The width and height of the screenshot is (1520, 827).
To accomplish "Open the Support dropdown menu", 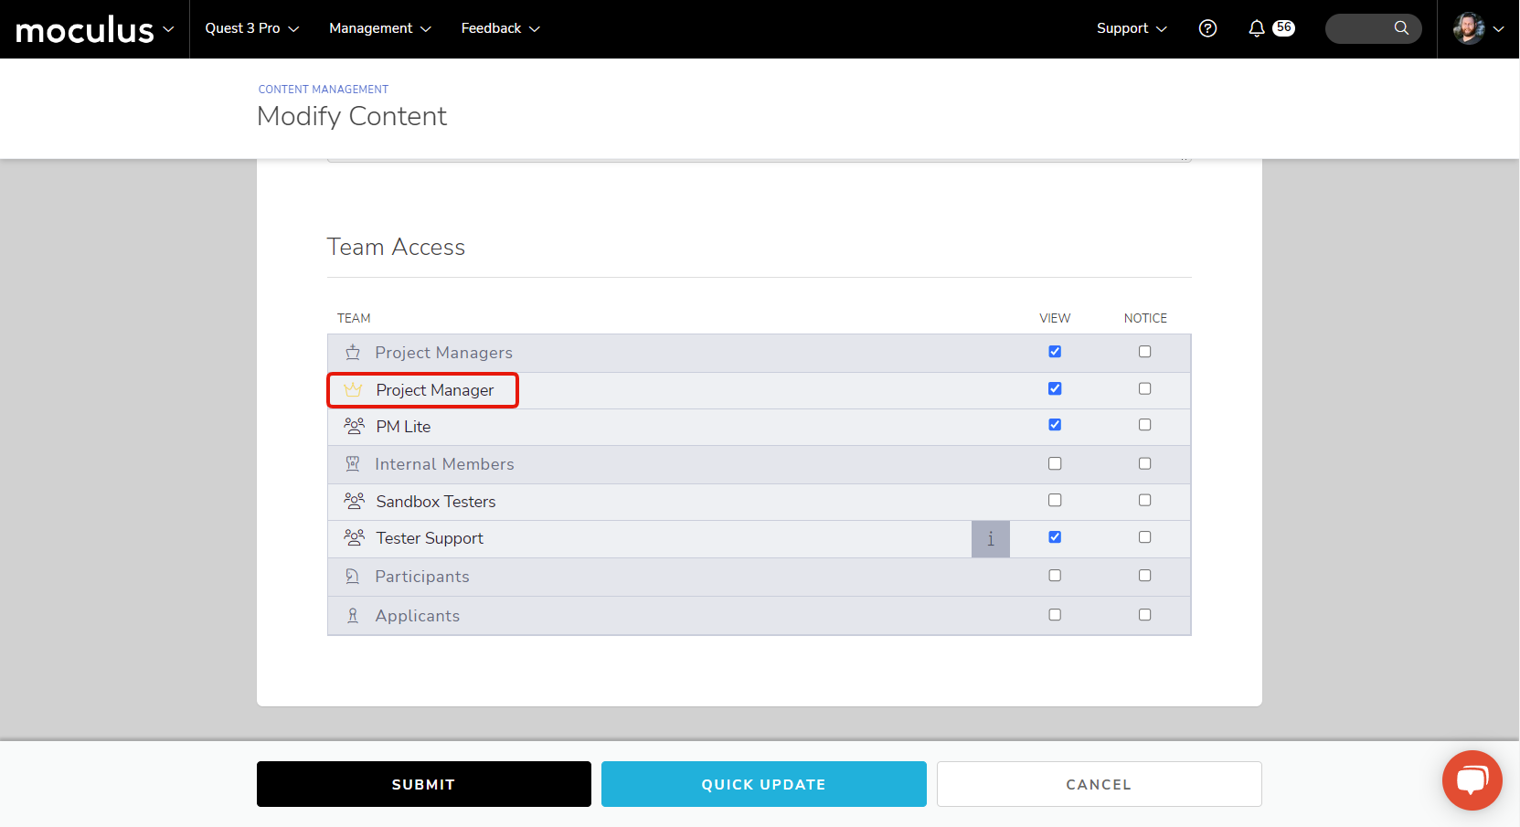I will pyautogui.click(x=1131, y=28).
